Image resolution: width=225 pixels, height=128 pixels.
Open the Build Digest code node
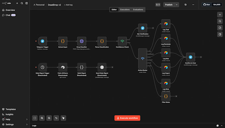[82, 67]
